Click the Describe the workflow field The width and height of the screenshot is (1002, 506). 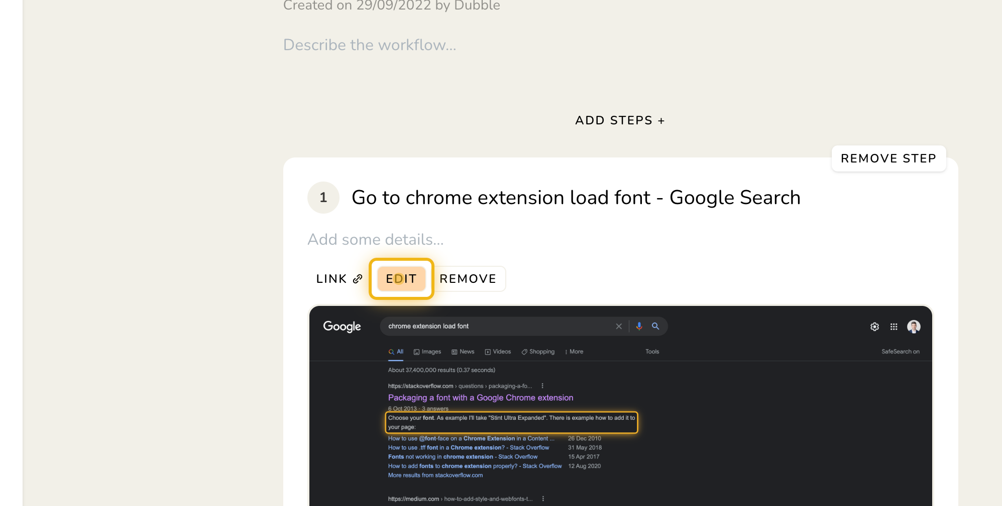pyautogui.click(x=370, y=45)
